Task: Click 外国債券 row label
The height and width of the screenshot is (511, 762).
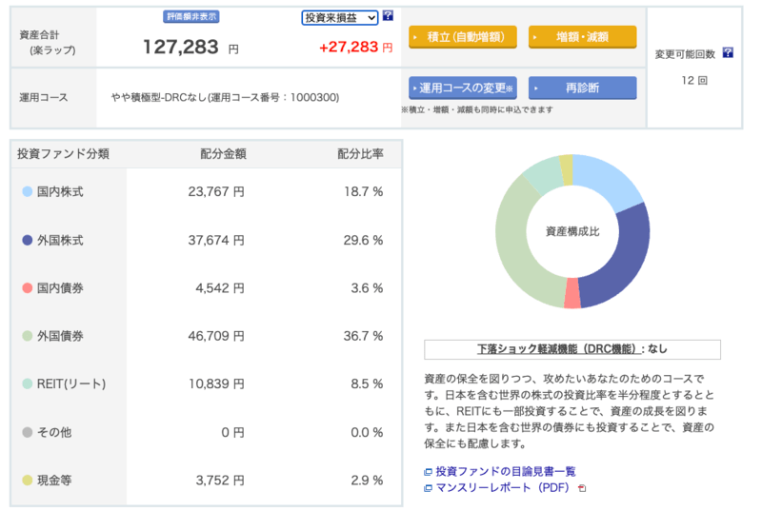Action: tap(60, 336)
